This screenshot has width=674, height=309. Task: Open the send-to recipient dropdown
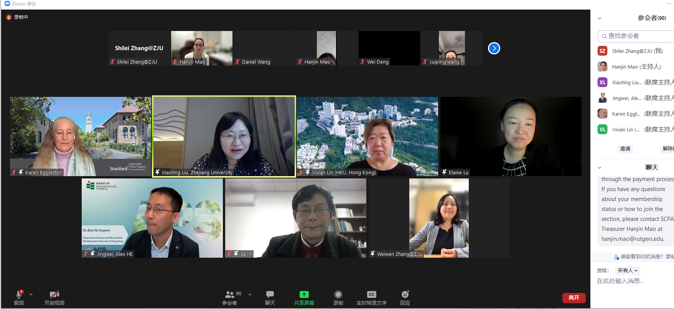628,270
